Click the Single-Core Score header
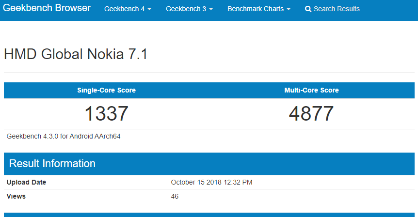418x217 pixels. pyautogui.click(x=106, y=90)
